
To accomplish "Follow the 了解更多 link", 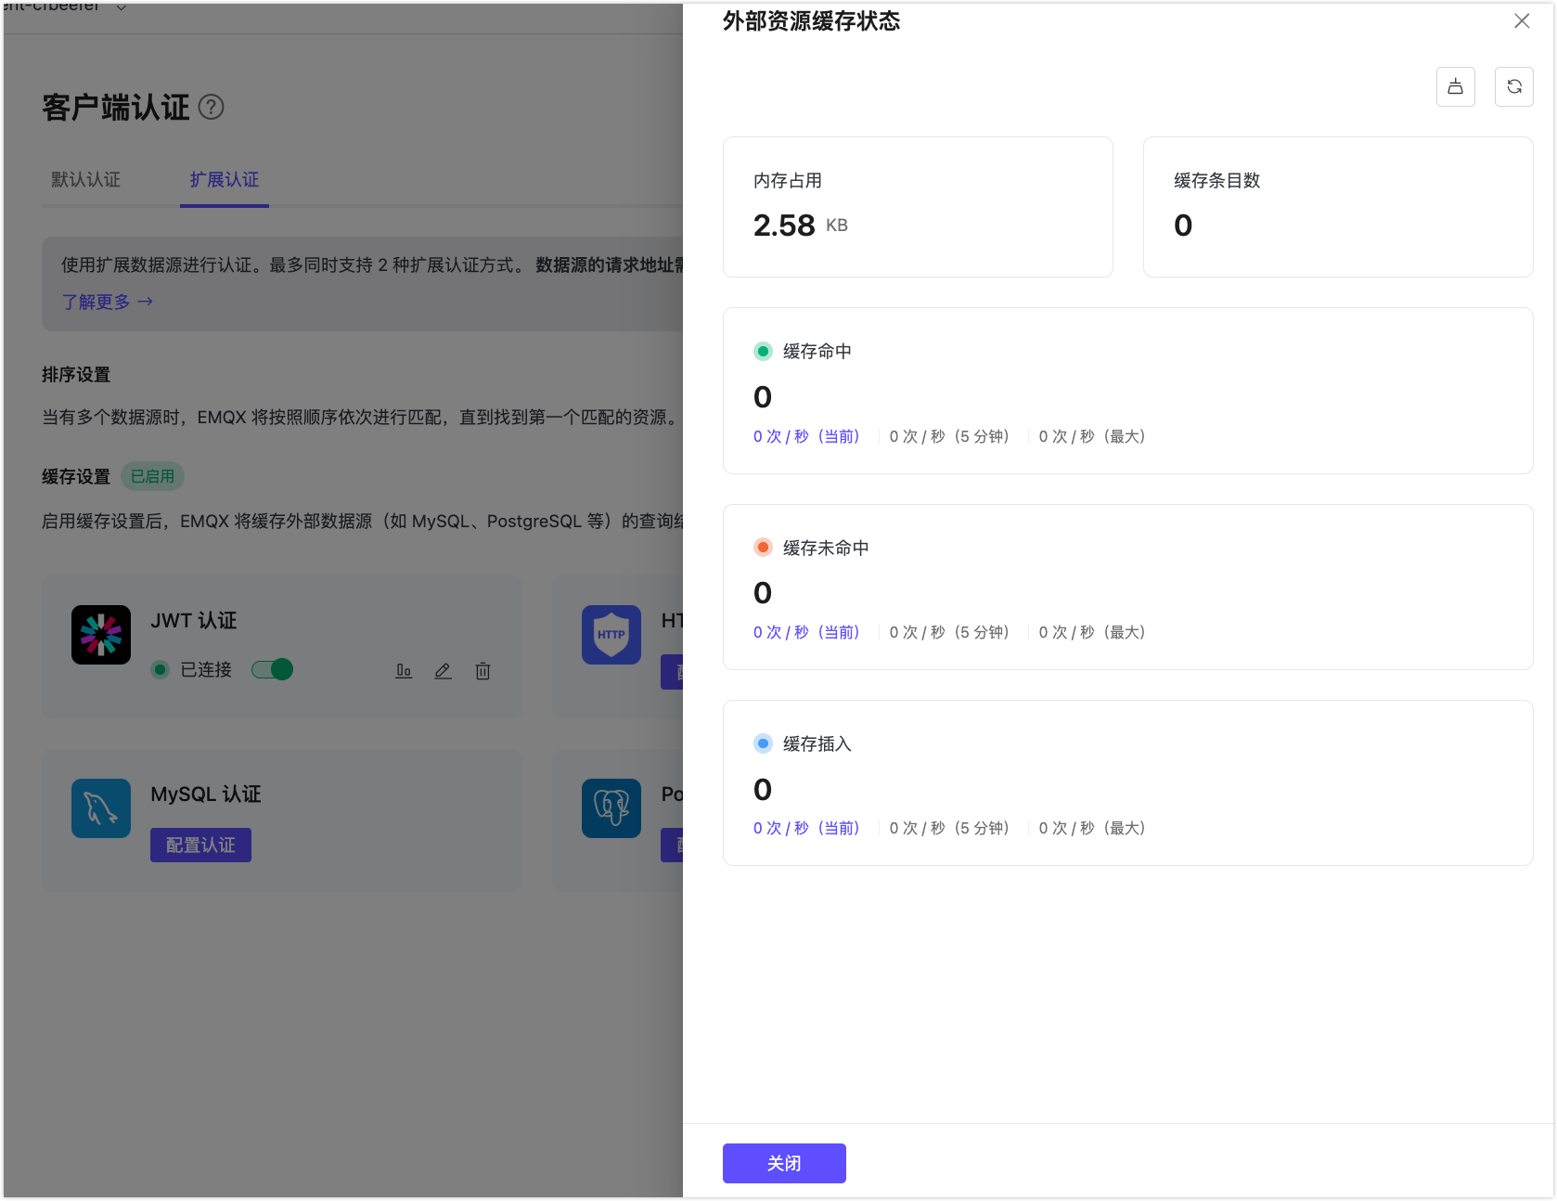I will (107, 302).
